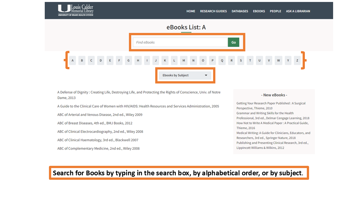Open Ask a Librarian page

[298, 11]
